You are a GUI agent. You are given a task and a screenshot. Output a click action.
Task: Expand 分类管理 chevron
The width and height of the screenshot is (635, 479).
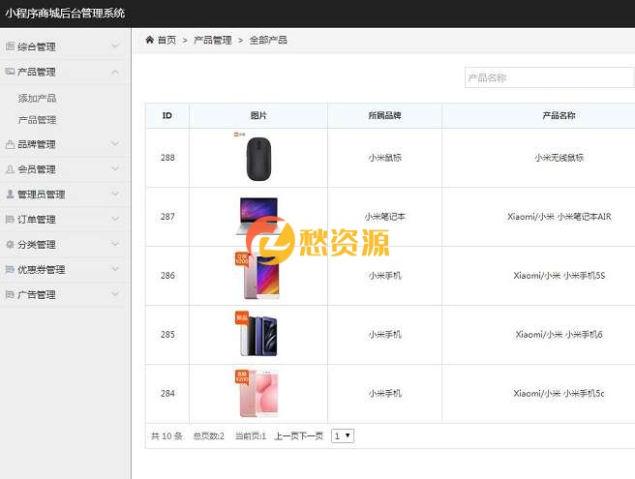point(115,244)
